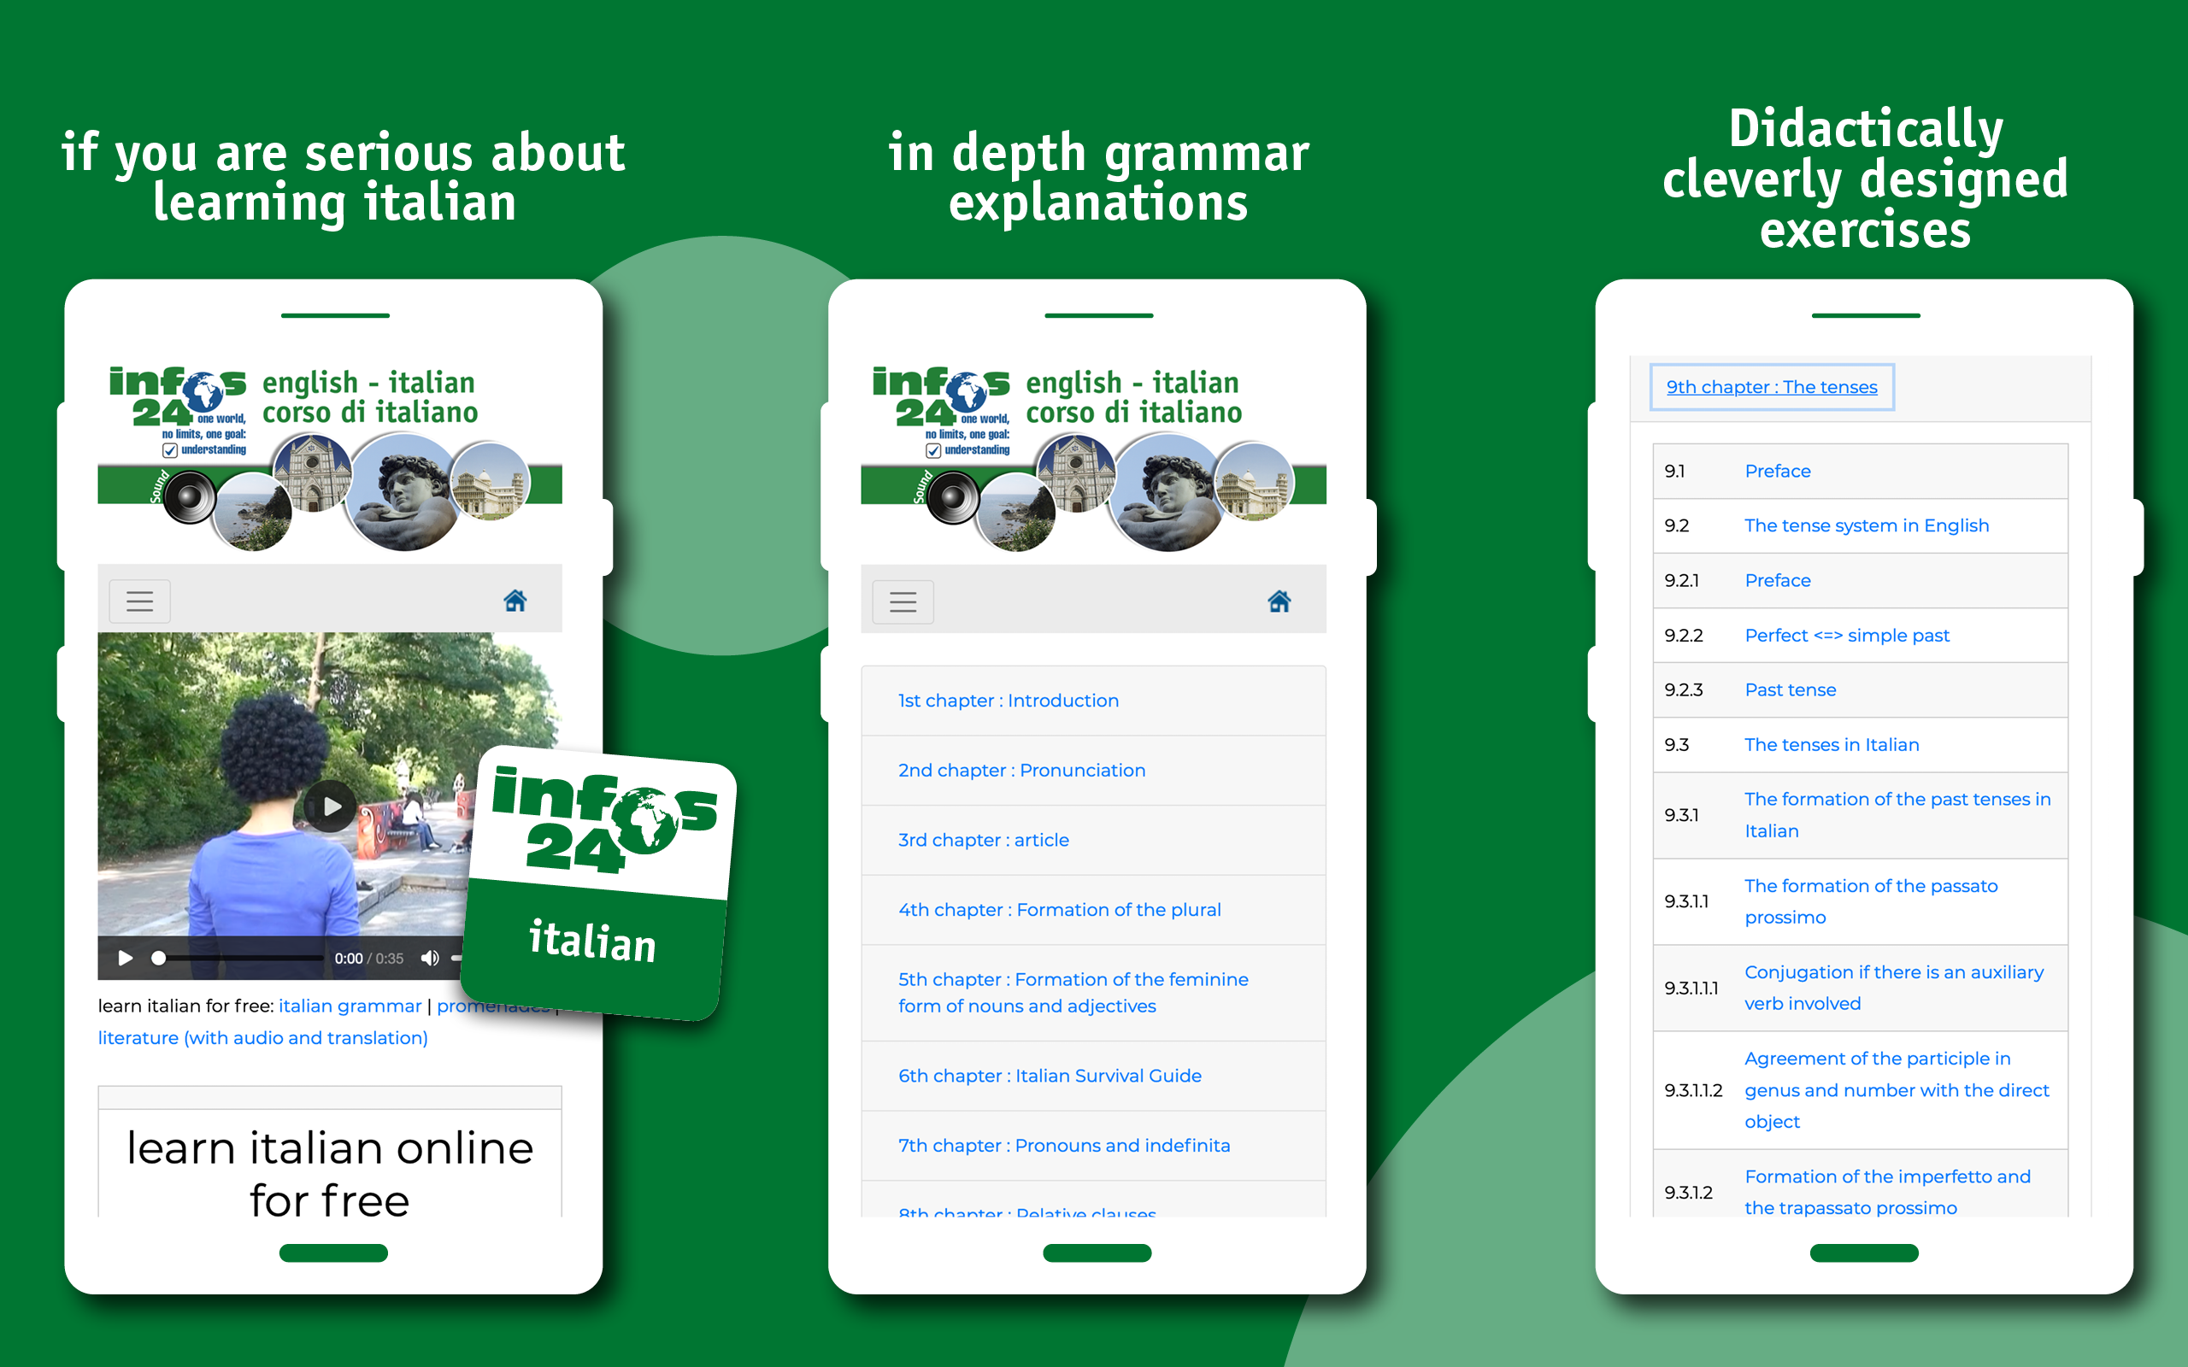
Task: Open '6th chapter : Italian Survival Guide'
Action: coord(1050,1075)
